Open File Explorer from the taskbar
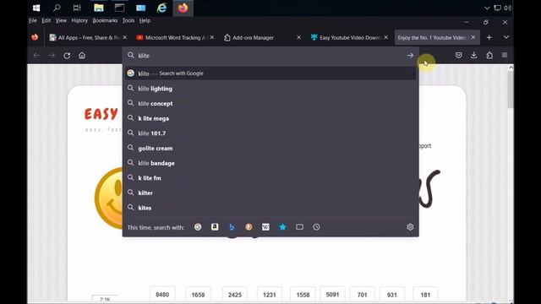The image size is (541, 304). click(99, 8)
